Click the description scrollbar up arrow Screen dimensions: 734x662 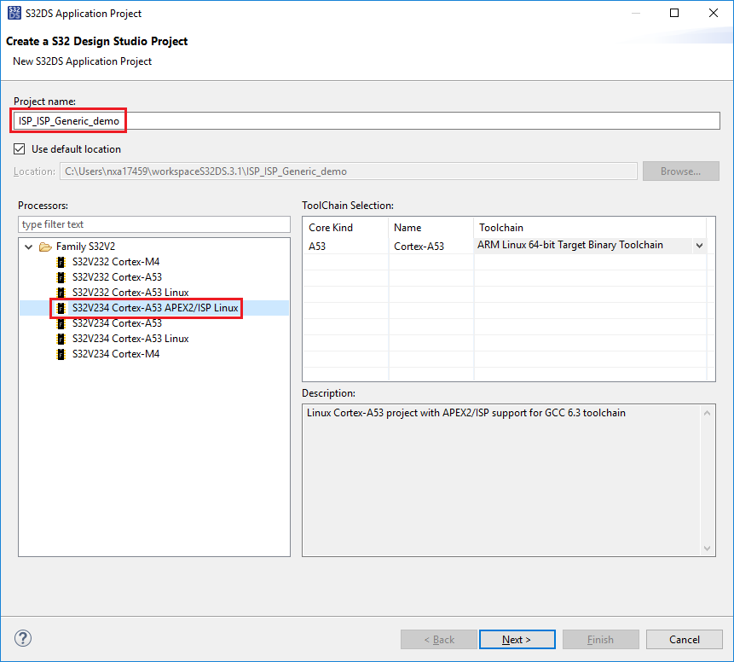[x=707, y=413]
